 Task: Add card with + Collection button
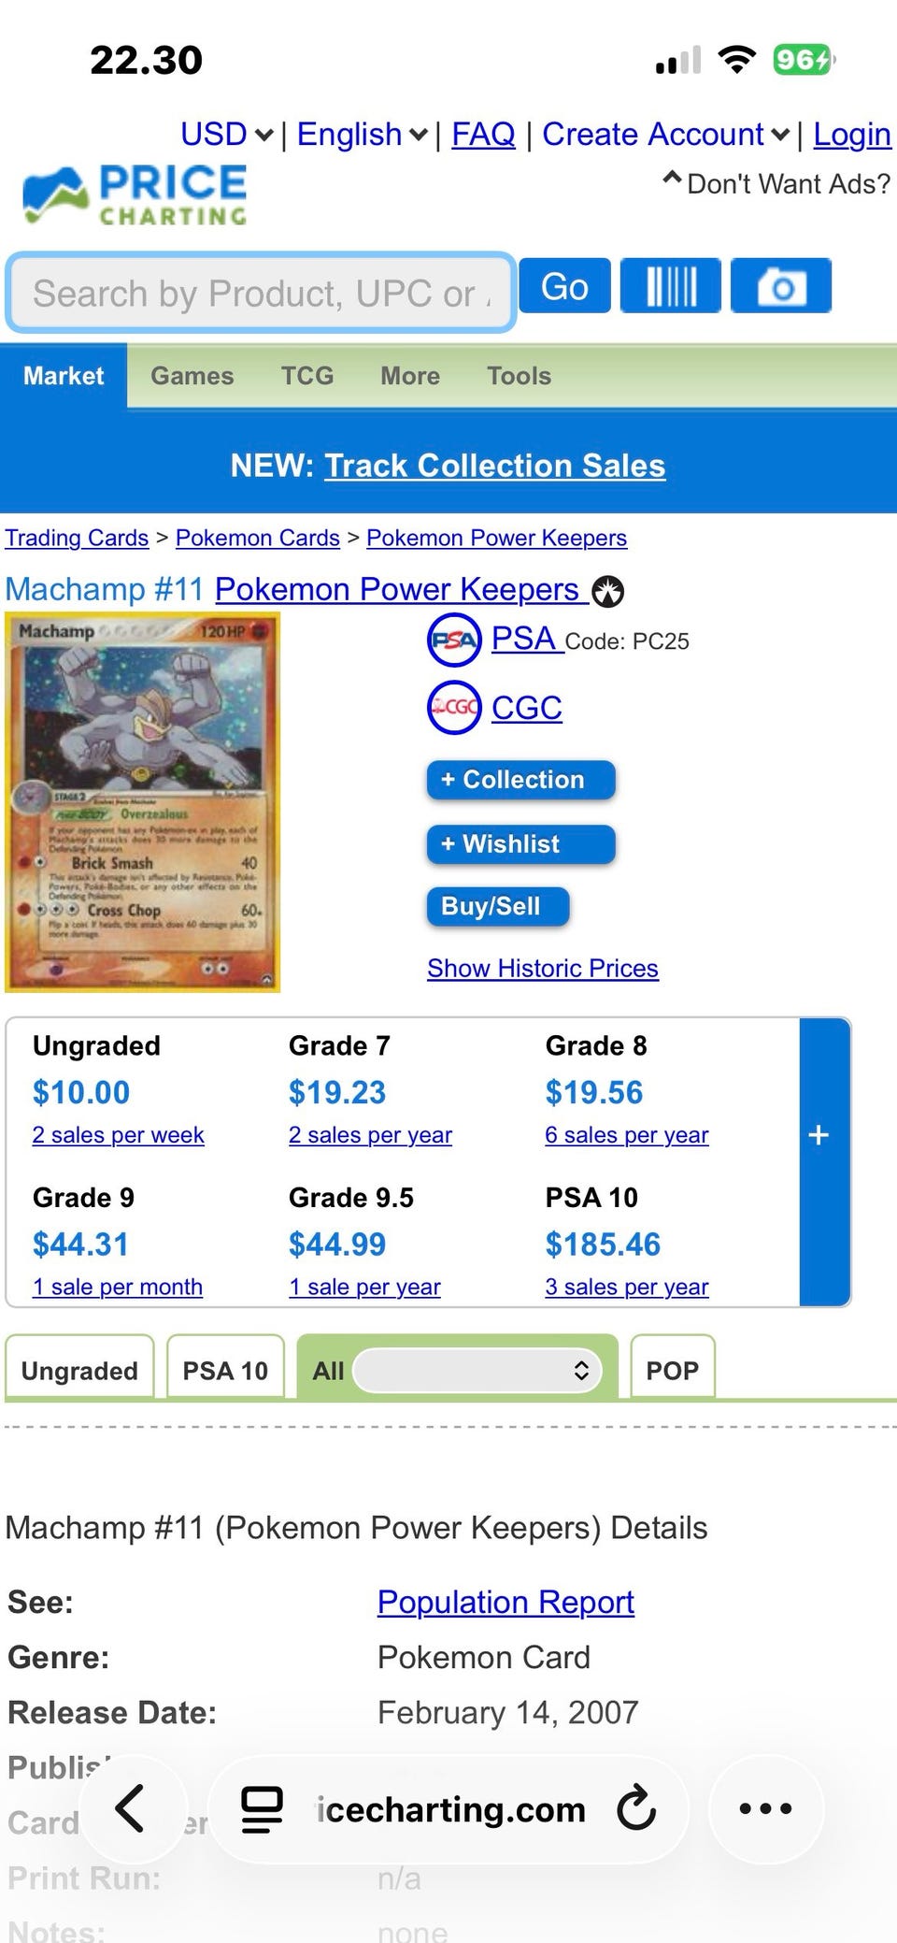(x=521, y=780)
